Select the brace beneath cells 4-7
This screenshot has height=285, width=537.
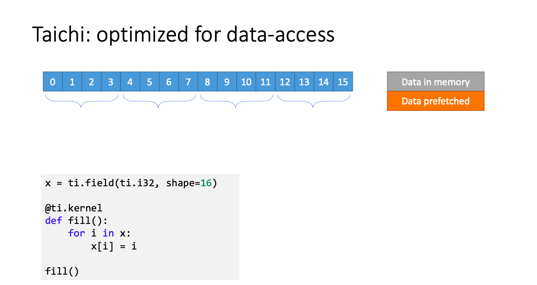click(159, 101)
